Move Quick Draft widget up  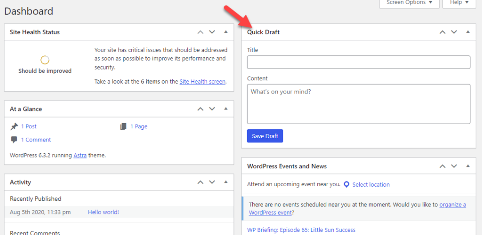coord(442,32)
